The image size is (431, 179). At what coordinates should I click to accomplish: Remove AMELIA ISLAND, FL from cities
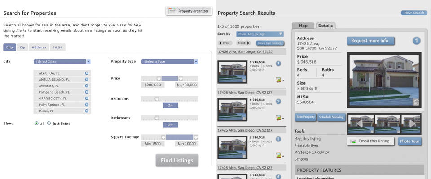pos(87,80)
